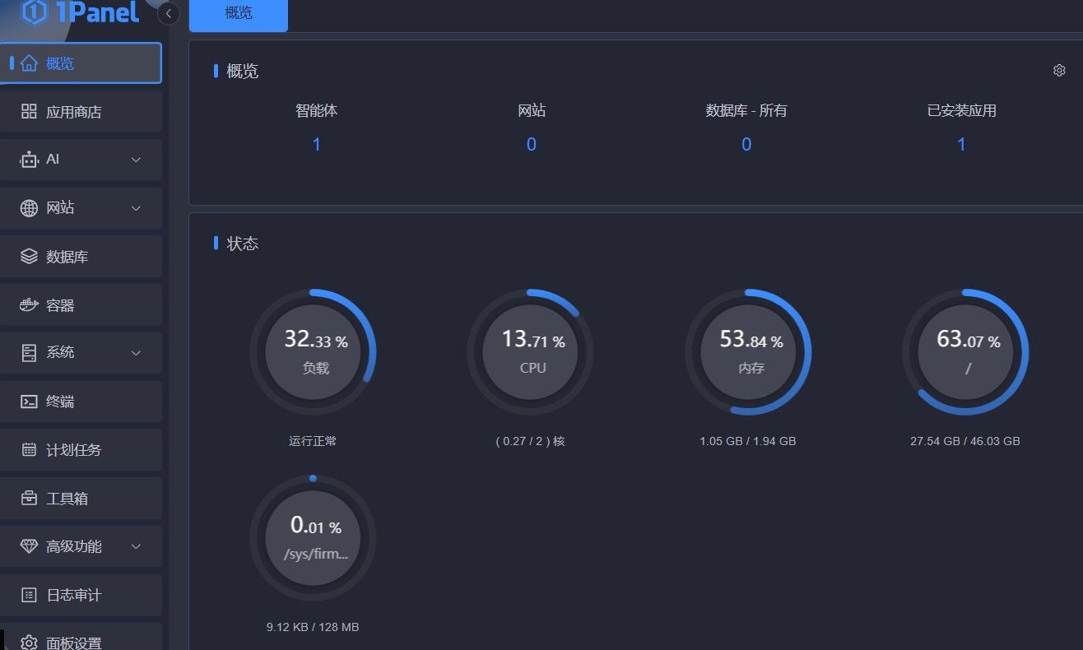Click the 负载 32.33% gauge
The height and width of the screenshot is (650, 1083).
(x=313, y=352)
